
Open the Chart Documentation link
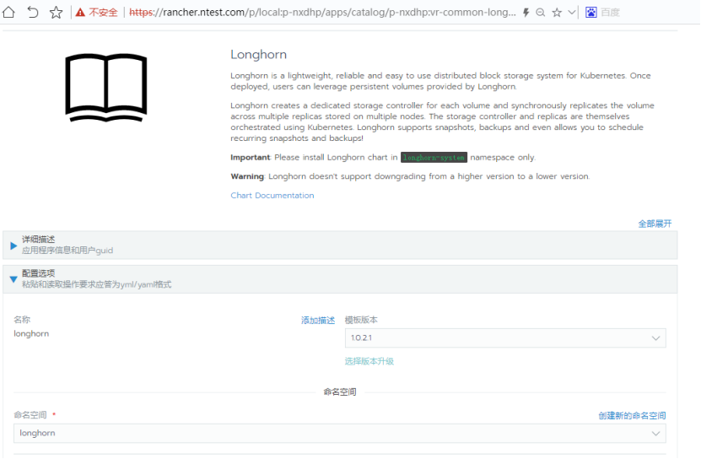pos(272,196)
